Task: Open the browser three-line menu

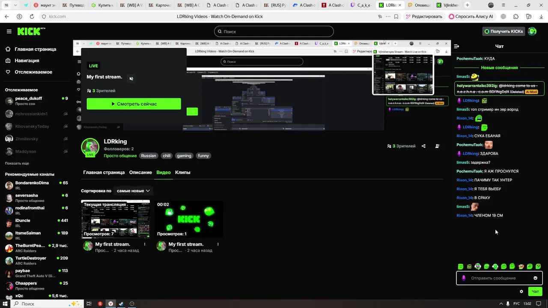Action: (x=503, y=5)
